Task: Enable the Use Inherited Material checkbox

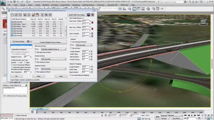Action: [x=71, y=42]
